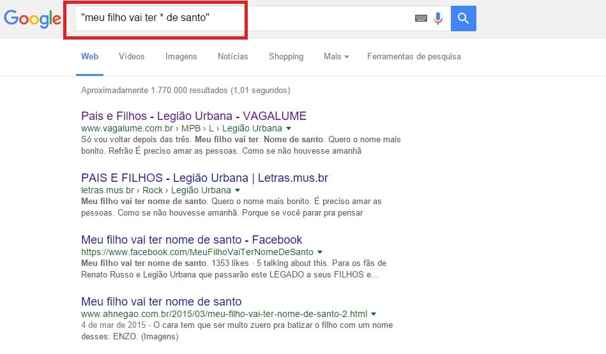
Task: Click into the search query input field
Action: point(243,18)
